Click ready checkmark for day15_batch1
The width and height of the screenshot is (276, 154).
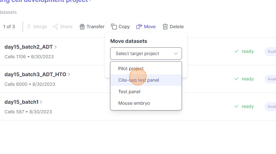tap(237, 106)
